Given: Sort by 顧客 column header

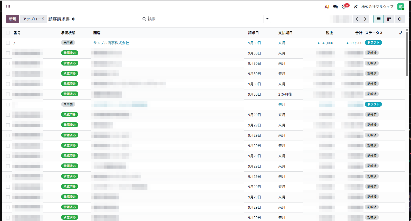Looking at the screenshot, I should tap(97, 33).
